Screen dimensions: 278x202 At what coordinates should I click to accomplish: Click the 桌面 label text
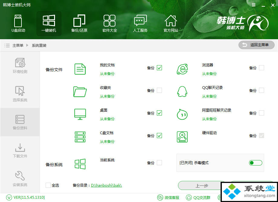104,110
